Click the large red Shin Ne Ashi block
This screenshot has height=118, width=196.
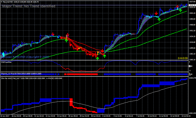tap(71, 102)
